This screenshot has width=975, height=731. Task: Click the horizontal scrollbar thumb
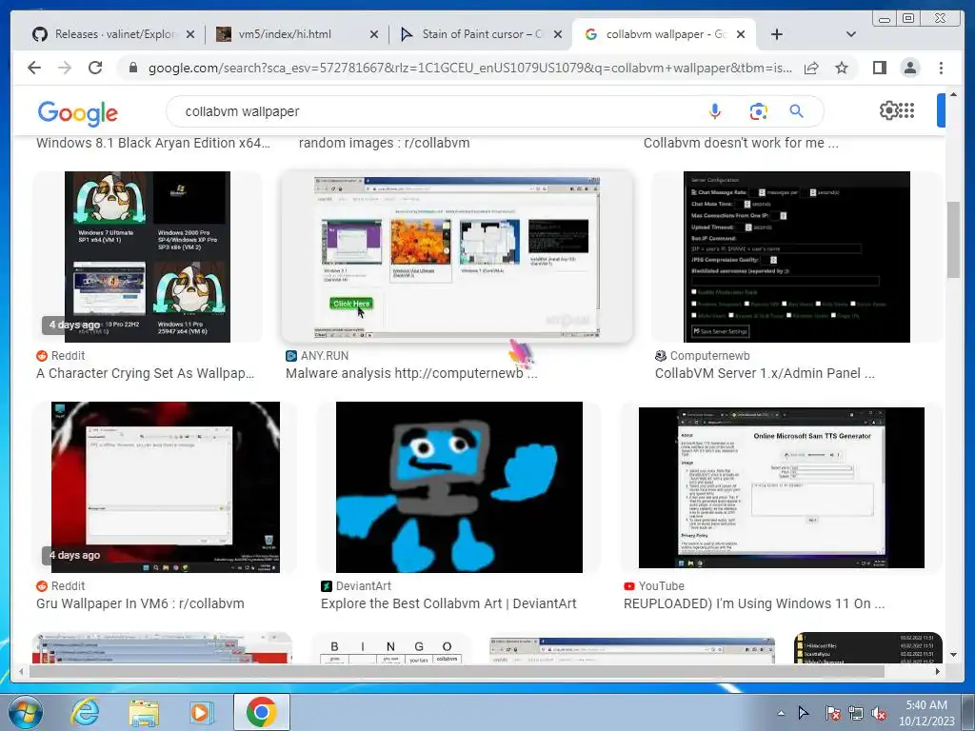click(x=457, y=671)
